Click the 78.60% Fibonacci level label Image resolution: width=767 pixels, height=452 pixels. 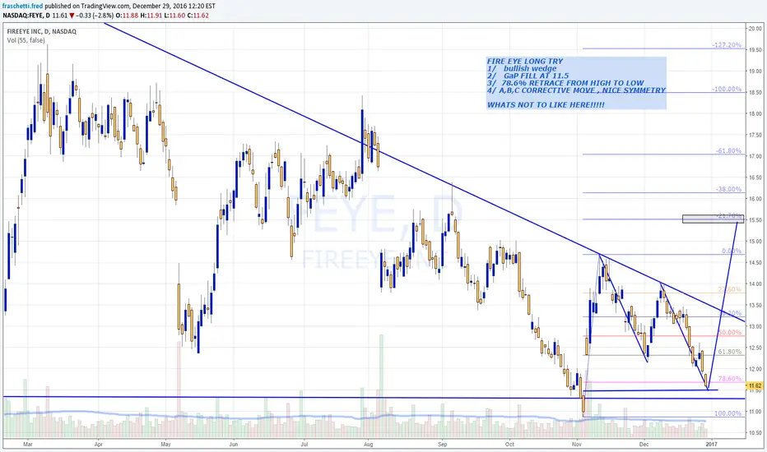pyautogui.click(x=730, y=379)
